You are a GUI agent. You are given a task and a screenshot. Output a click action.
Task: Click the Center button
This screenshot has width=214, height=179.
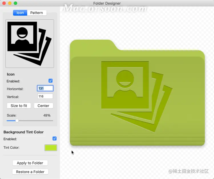(x=43, y=106)
